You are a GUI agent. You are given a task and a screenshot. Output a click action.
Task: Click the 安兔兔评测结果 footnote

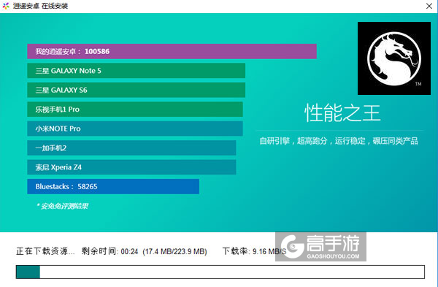coord(63,206)
